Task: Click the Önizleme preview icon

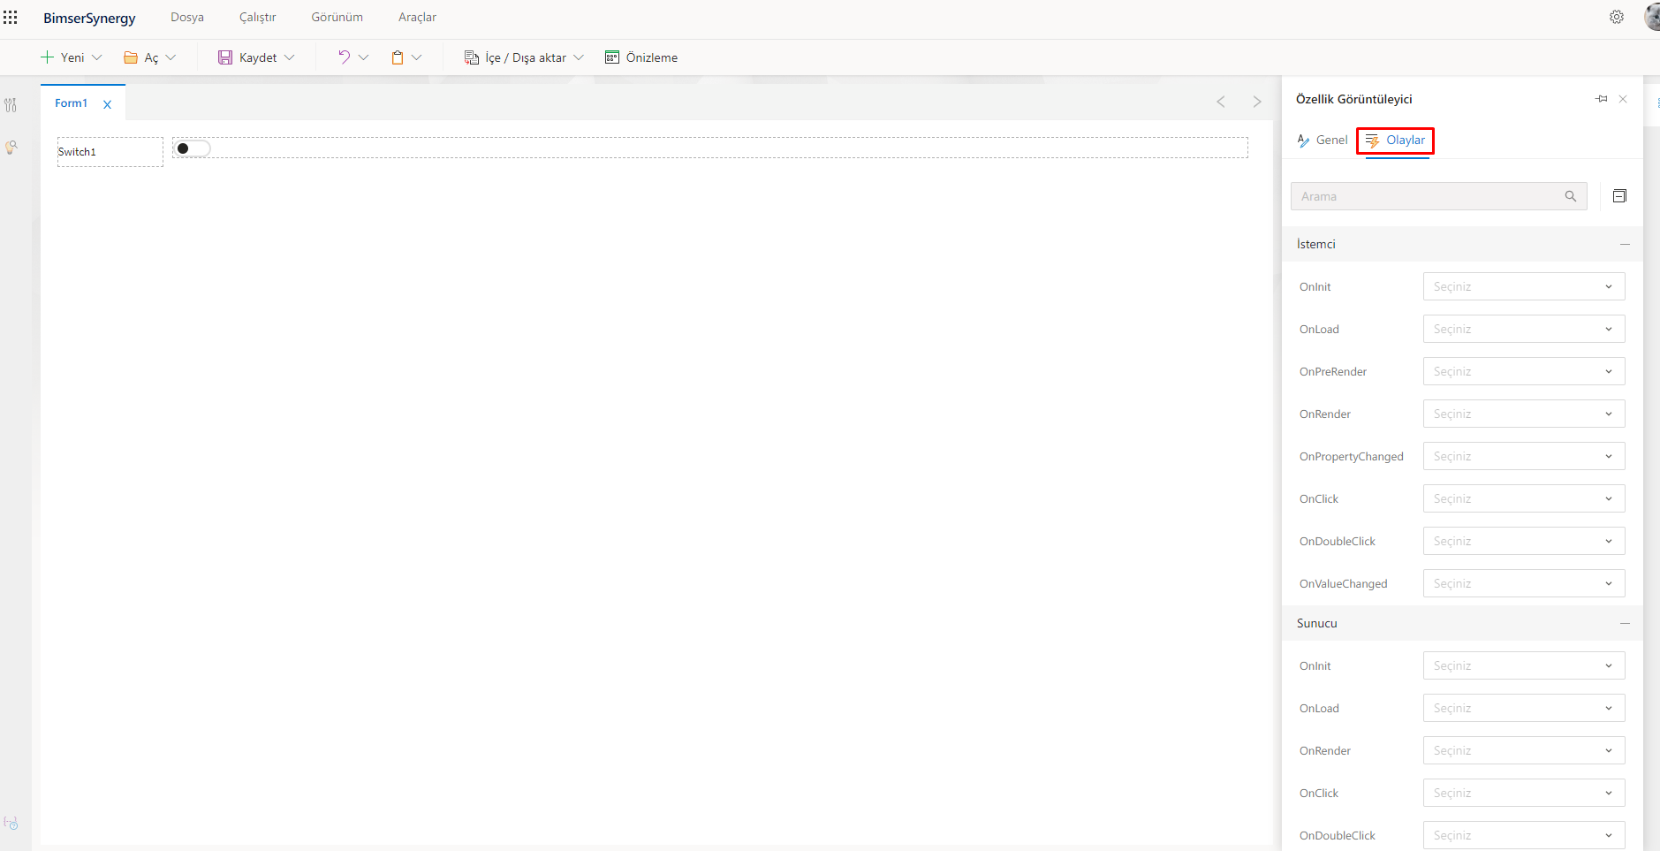Action: tap(612, 57)
